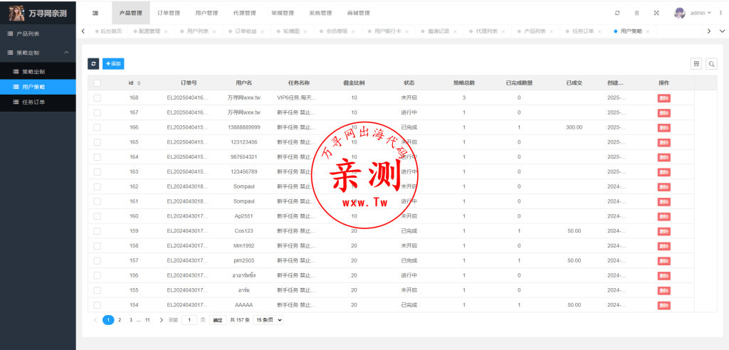Delete the row with id 168
This screenshot has height=350, width=729.
click(x=664, y=98)
